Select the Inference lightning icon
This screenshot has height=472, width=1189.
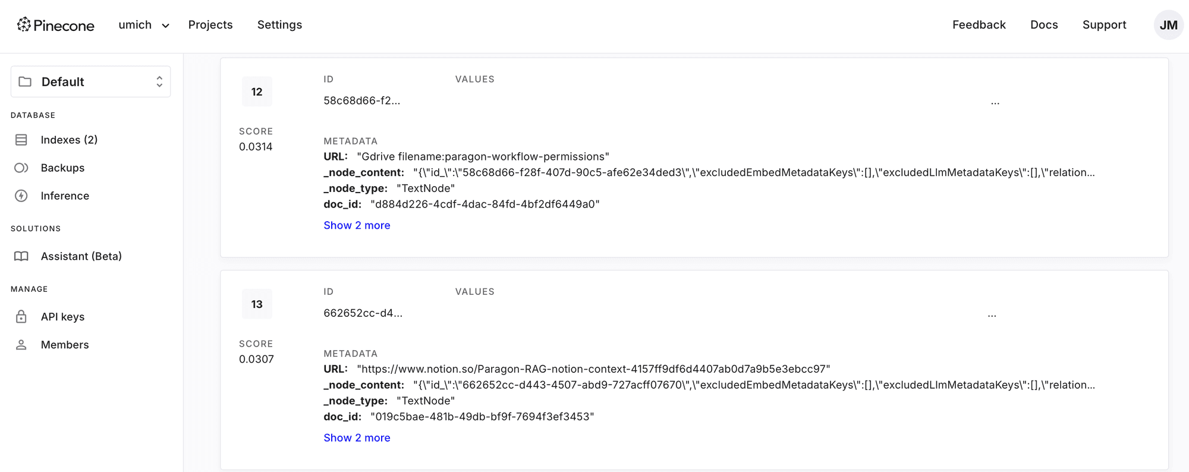click(x=21, y=196)
